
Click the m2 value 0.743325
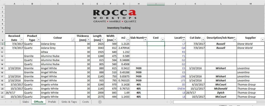(124, 80)
